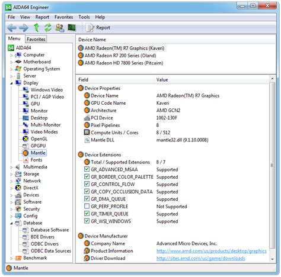
Task: Switch to the Favorites tab in the sidebar
Action: tap(36, 39)
